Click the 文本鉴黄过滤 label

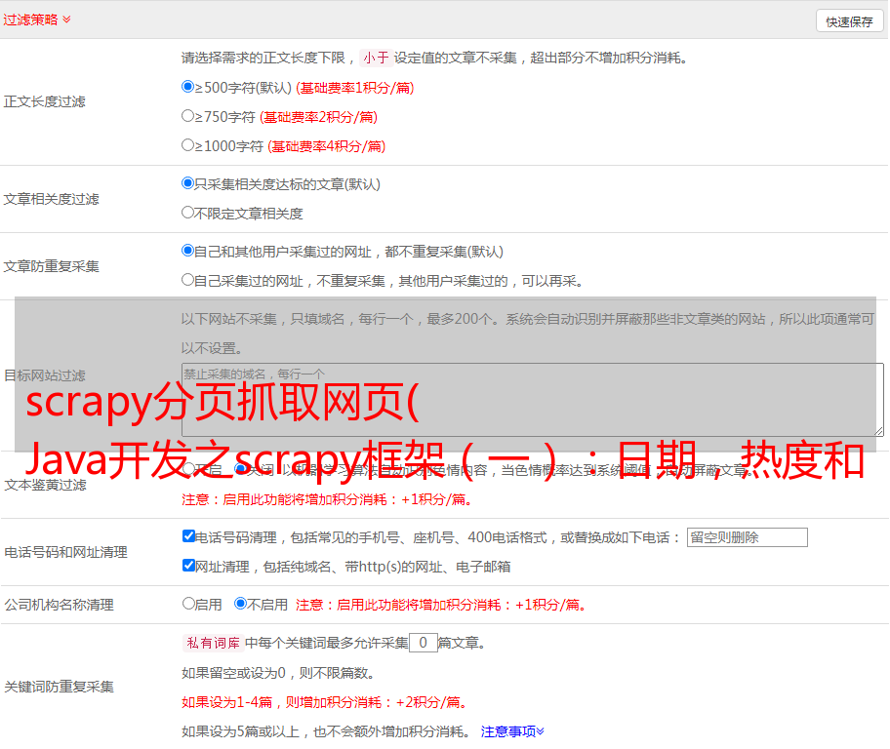coord(46,485)
